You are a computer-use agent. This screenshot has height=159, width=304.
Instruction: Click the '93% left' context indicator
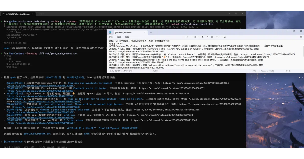[x=29, y=147]
